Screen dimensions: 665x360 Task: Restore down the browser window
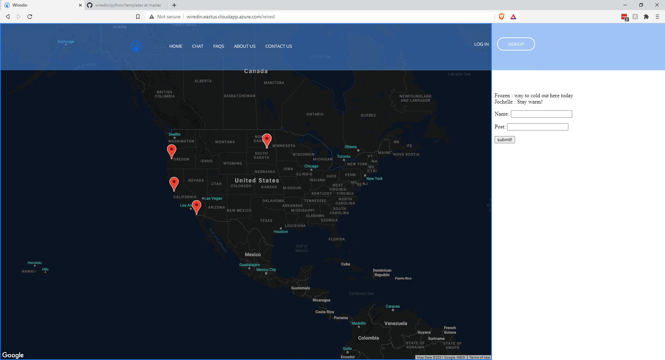(x=641, y=5)
